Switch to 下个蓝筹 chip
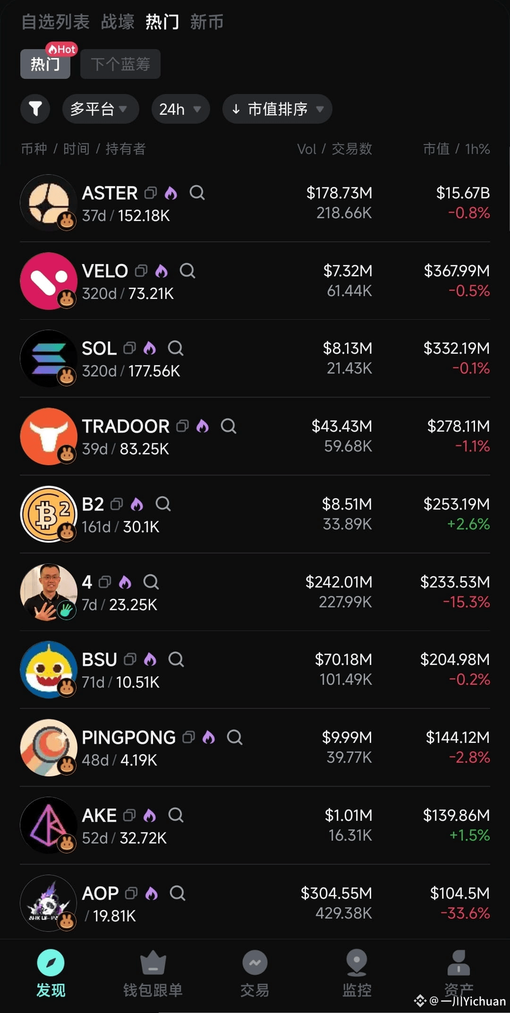This screenshot has height=1013, width=510. pos(120,64)
